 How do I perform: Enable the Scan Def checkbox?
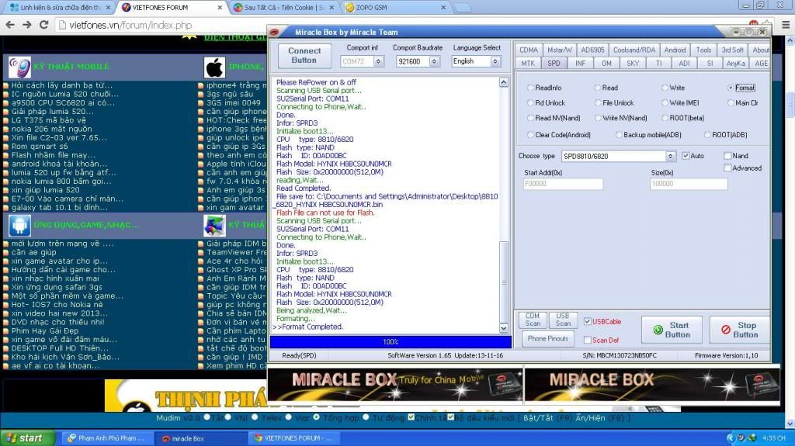click(x=587, y=340)
